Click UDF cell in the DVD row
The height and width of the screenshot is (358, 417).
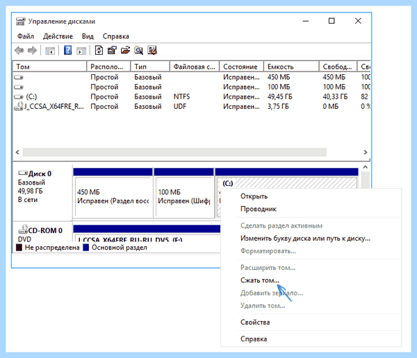(x=180, y=106)
